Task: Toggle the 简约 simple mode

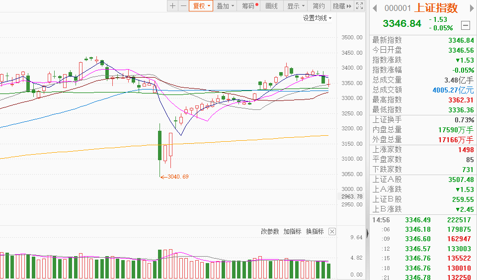Action: (318, 6)
